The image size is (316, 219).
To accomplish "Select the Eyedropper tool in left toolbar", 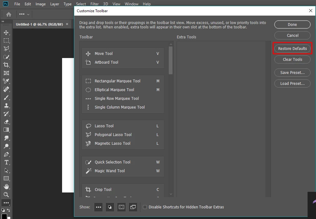I will [x=6, y=81].
